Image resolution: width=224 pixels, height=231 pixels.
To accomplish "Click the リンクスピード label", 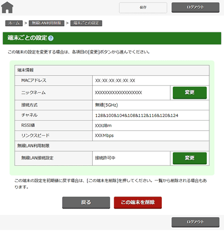I will click(x=35, y=135).
